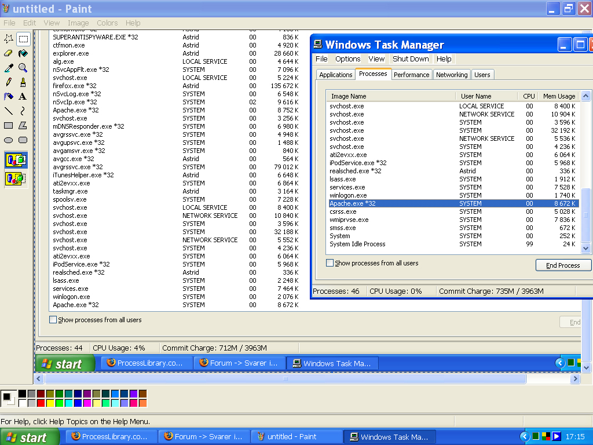The height and width of the screenshot is (445, 593).
Task: Click Task Manager process list scroll-down arrow
Action: [585, 249]
